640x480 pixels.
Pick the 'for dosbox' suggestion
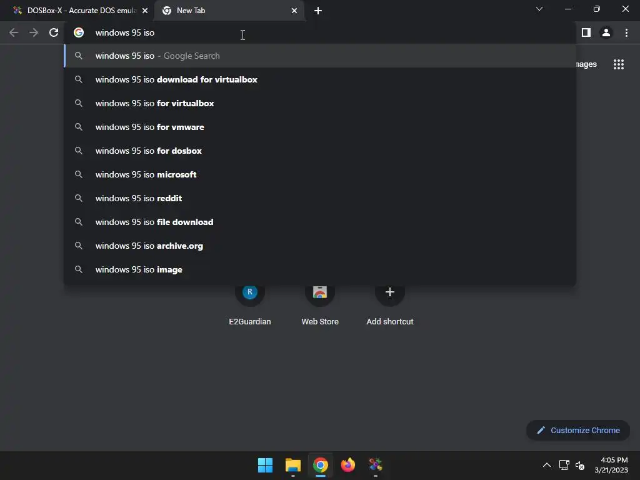[x=320, y=151]
